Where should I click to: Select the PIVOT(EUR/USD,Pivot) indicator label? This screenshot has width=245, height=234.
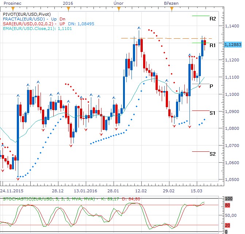pos(27,14)
